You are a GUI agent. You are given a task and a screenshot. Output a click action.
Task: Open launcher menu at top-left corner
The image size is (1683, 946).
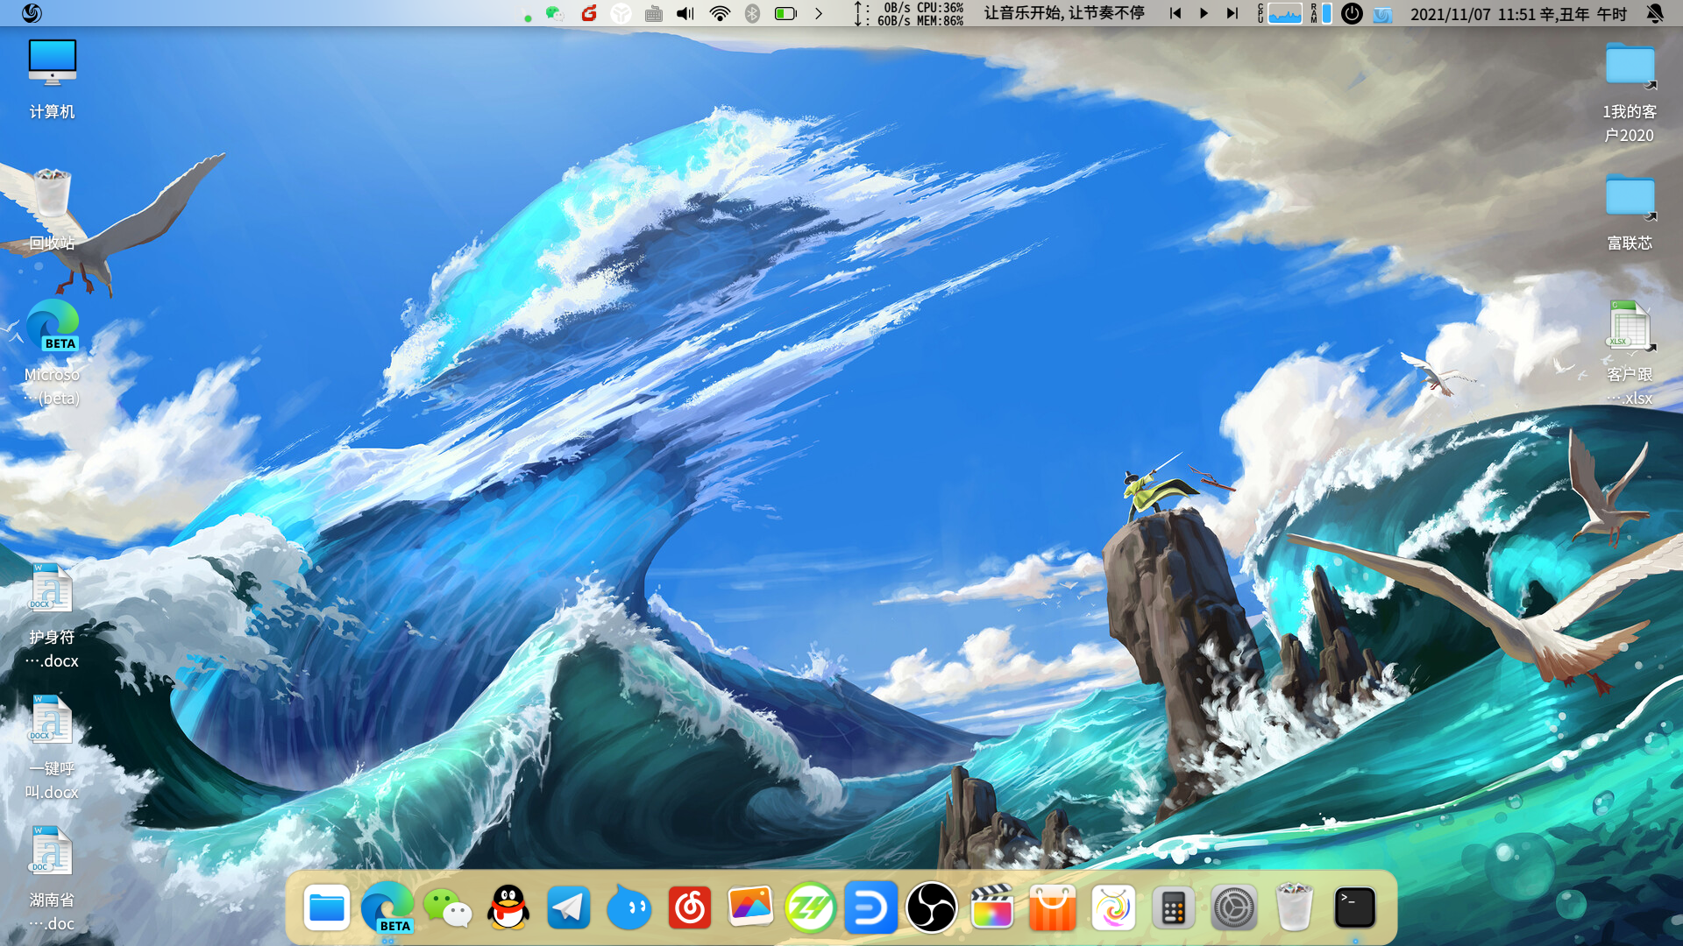(x=32, y=13)
